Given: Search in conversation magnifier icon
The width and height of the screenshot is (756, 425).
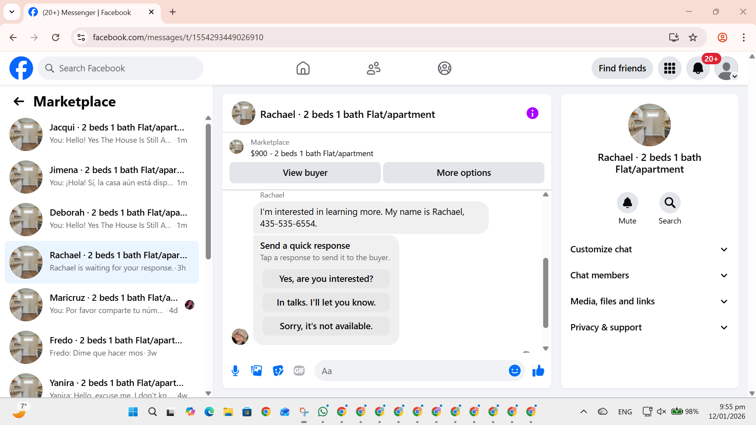Looking at the screenshot, I should (670, 203).
